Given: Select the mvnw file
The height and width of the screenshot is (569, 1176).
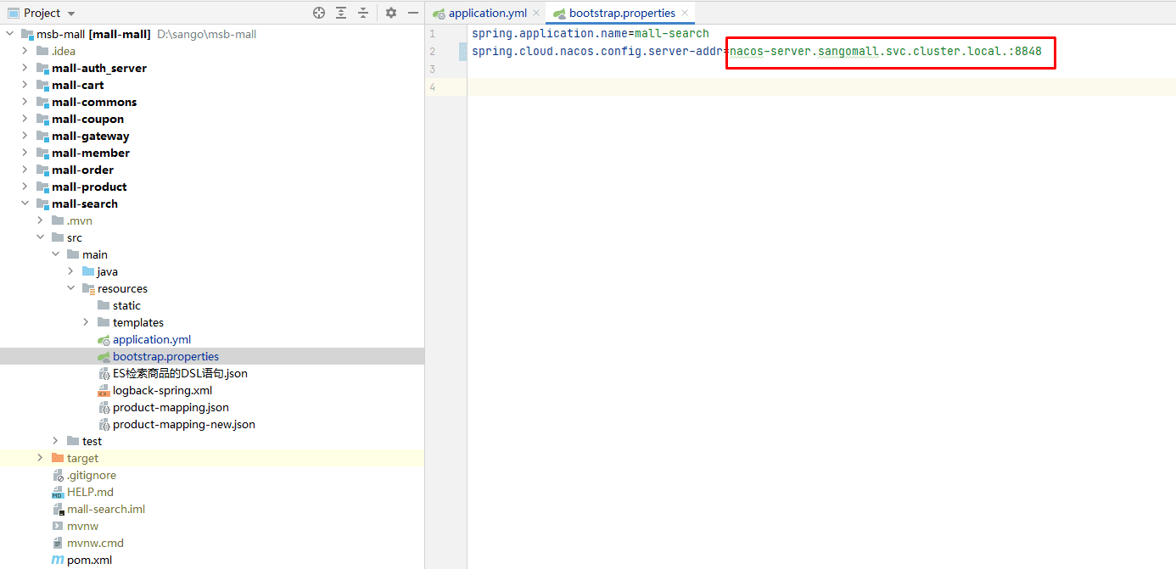Looking at the screenshot, I should point(83,526).
